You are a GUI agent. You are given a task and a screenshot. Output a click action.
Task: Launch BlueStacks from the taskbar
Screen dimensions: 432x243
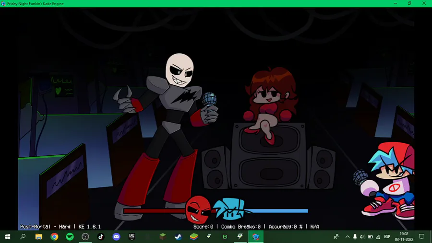pyautogui.click(x=194, y=237)
